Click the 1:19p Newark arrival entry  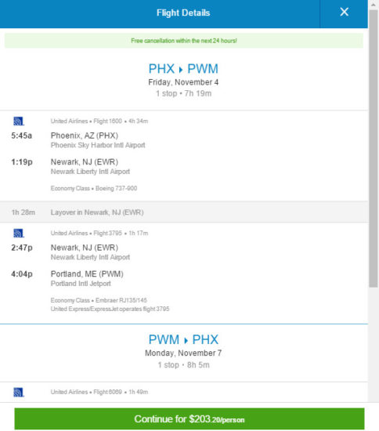point(70,166)
